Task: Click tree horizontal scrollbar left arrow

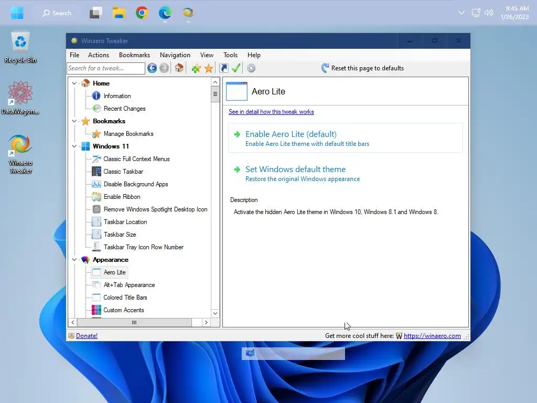Action: (x=72, y=323)
